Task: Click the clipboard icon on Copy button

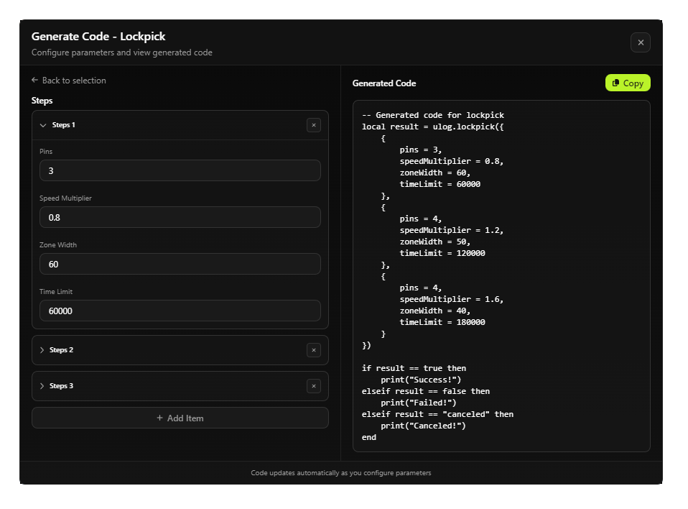Action: [616, 83]
